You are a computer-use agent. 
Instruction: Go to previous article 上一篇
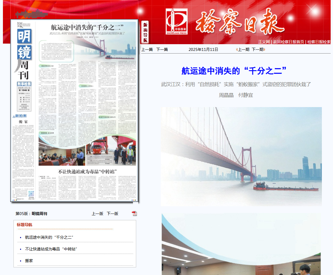coord(147,50)
